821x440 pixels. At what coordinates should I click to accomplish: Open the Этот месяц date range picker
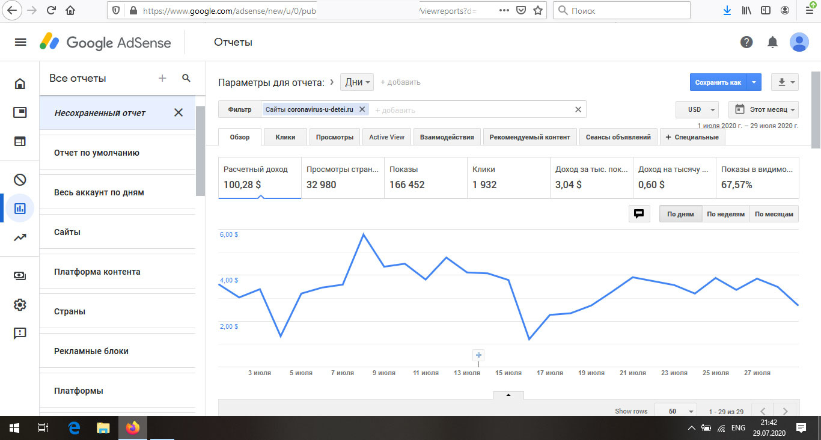pos(763,109)
